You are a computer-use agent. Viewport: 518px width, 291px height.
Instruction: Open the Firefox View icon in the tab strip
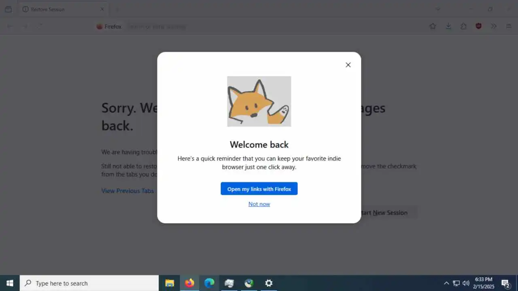tap(8, 9)
